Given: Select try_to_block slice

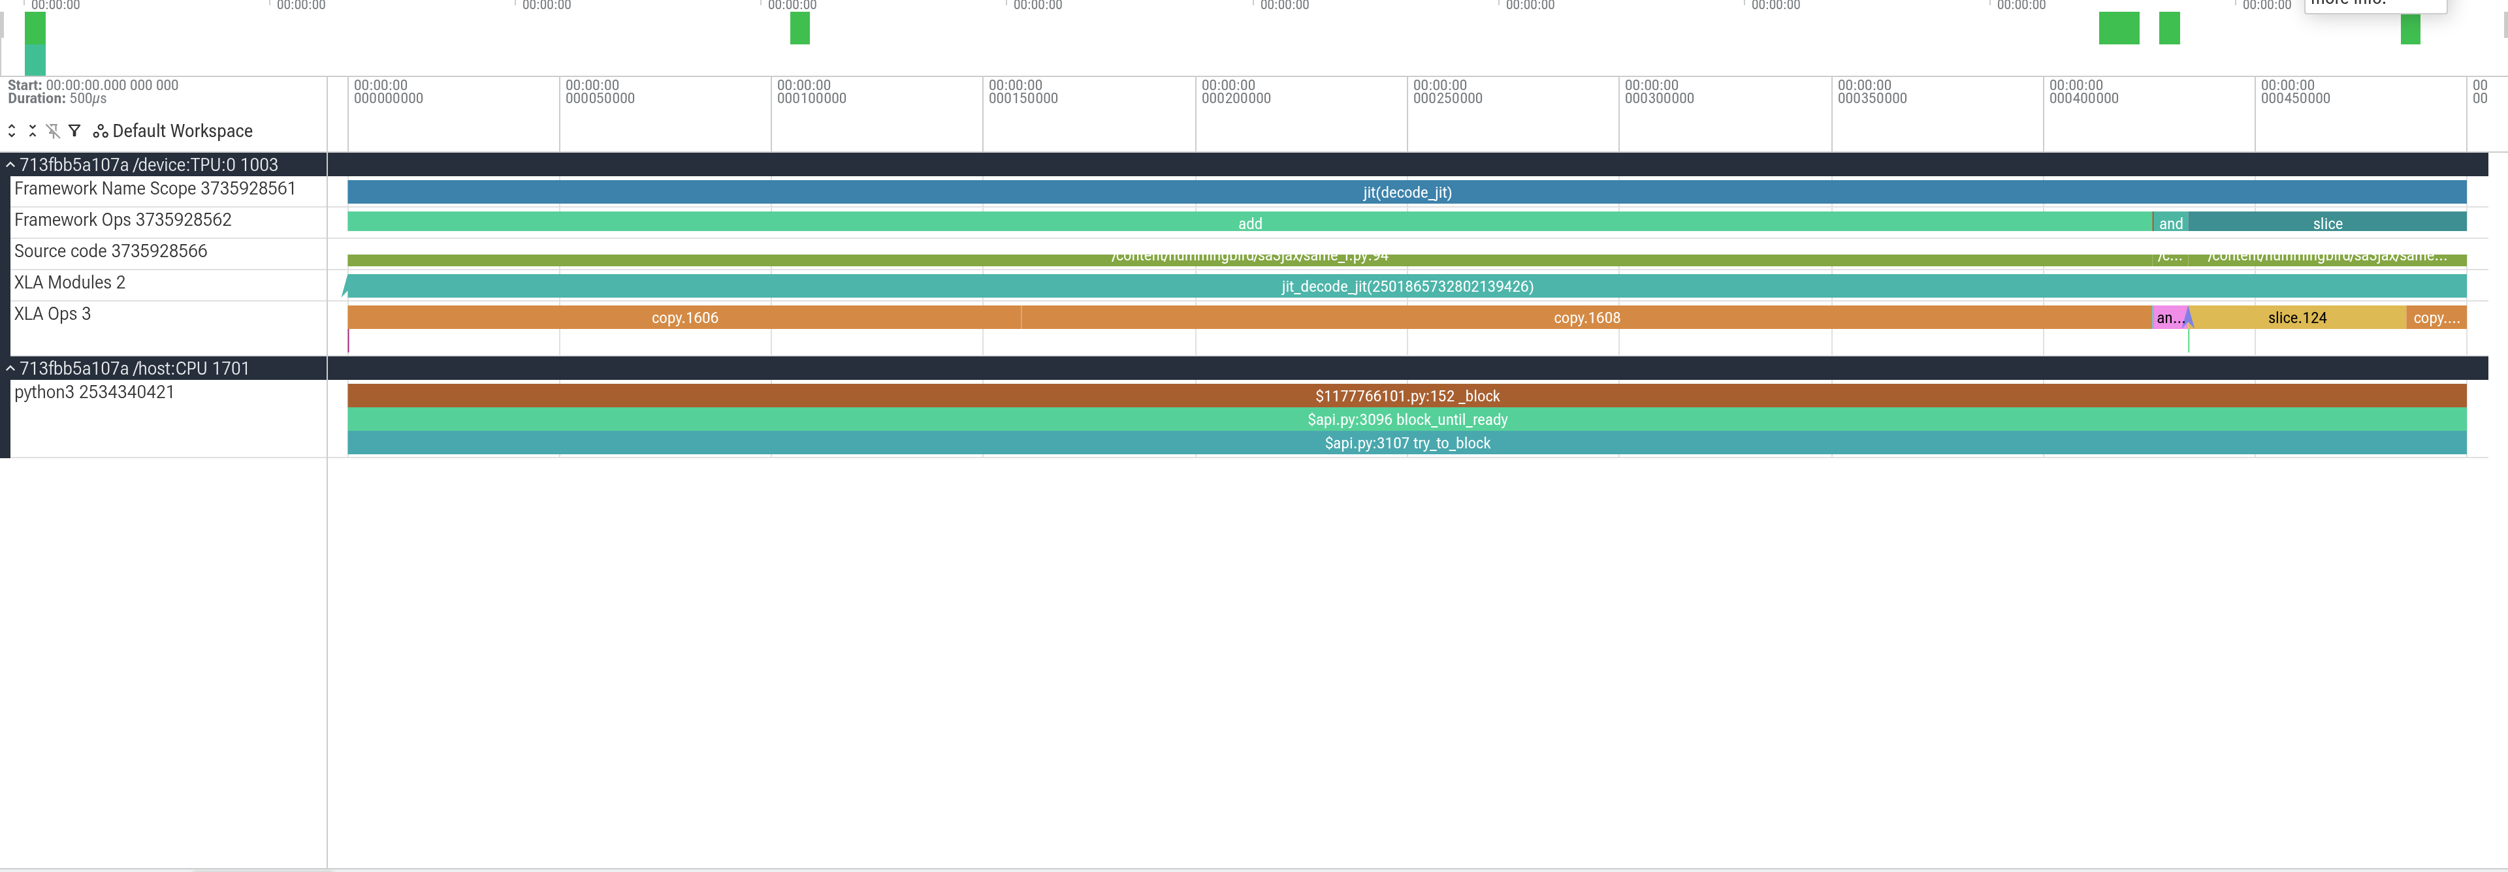Looking at the screenshot, I should [x=1407, y=443].
